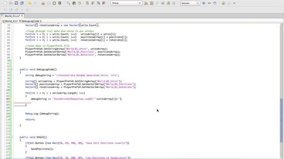Collapse the OnGUI method fold marker
This screenshot has height=159, width=284.
point(12,137)
